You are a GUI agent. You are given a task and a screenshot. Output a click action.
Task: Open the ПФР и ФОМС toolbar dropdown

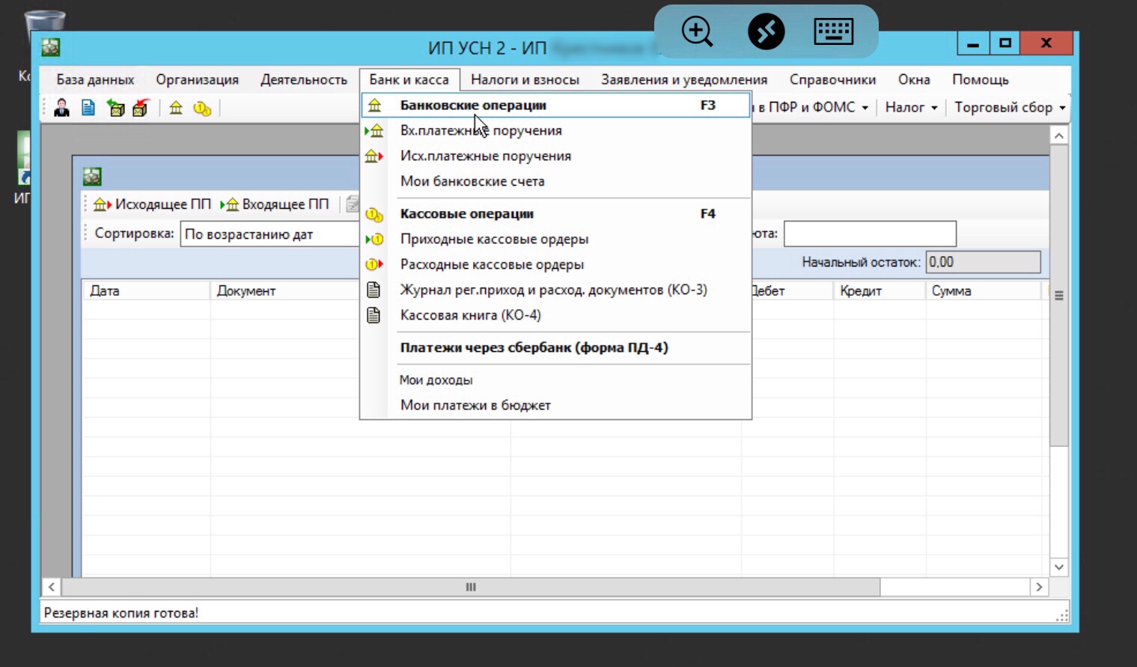[x=811, y=108]
